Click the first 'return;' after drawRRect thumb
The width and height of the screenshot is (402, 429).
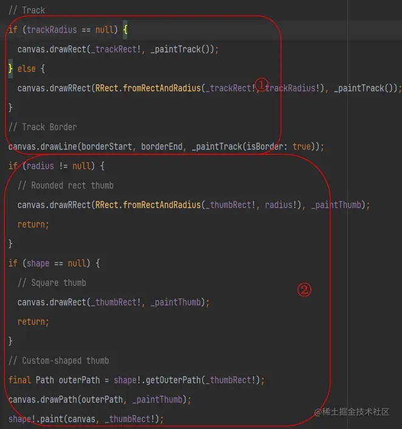pyautogui.click(x=33, y=225)
